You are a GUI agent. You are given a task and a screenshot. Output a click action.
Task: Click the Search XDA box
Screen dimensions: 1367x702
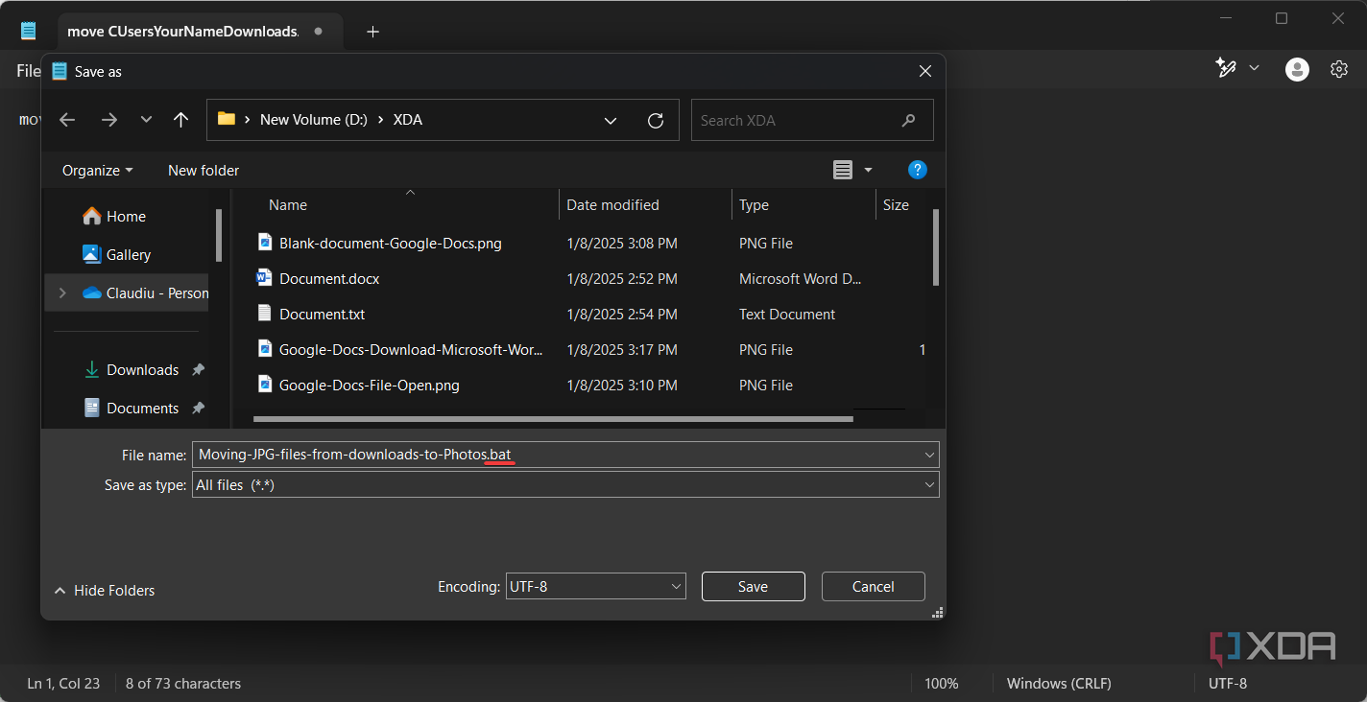coord(812,120)
